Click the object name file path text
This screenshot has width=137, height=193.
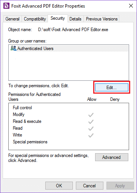(x=73, y=30)
